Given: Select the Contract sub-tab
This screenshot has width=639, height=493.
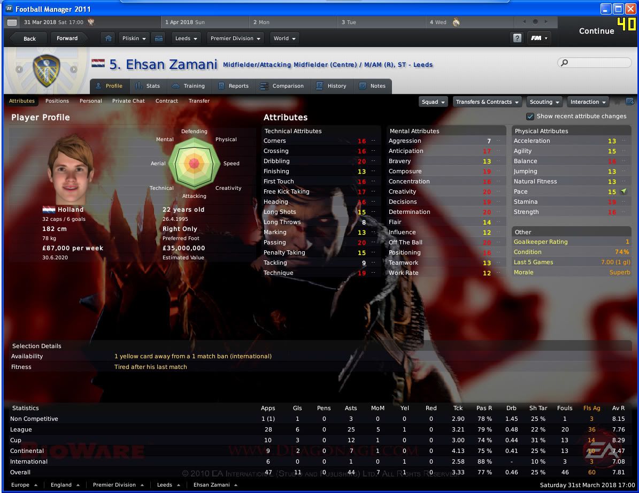Looking at the screenshot, I should pyautogui.click(x=167, y=101).
